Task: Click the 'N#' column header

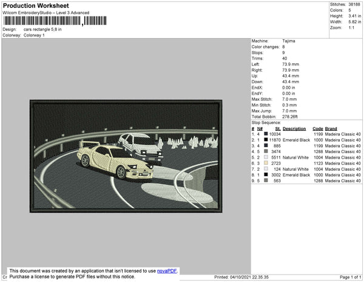Action: point(260,129)
